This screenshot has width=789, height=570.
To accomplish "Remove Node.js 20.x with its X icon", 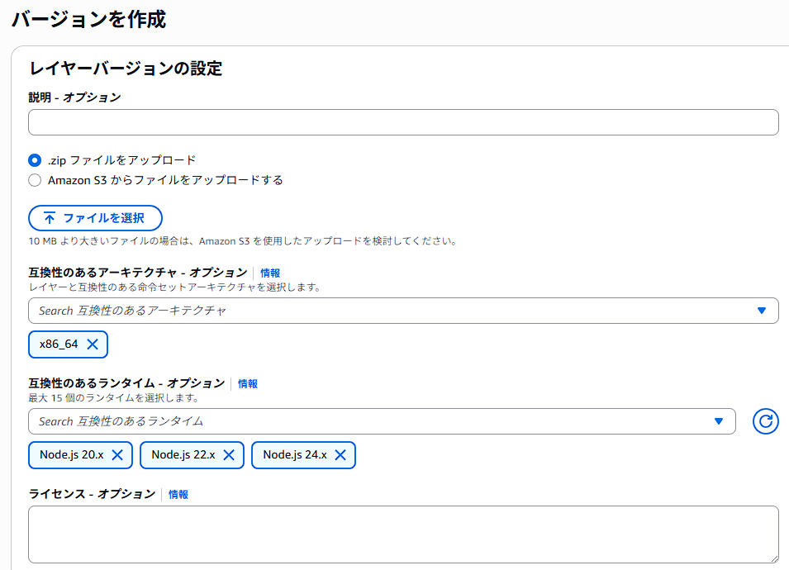I will click(x=117, y=454).
